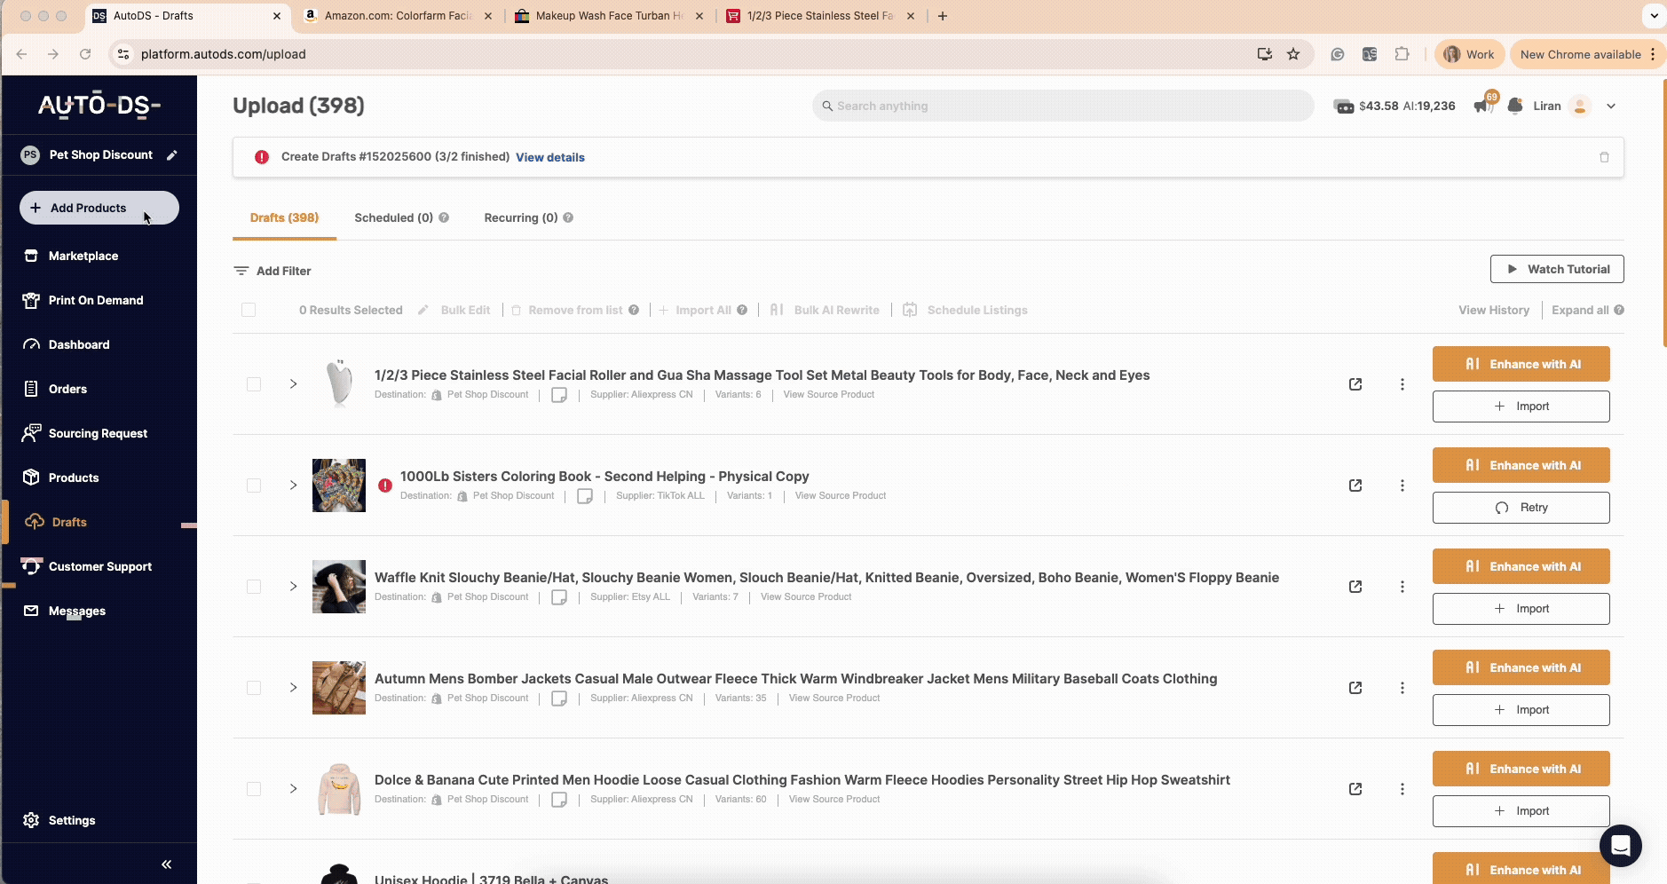The width and height of the screenshot is (1667, 884).
Task: Select the checkbox for the Stainless Steel Facial Roller draft
Action: 254,383
